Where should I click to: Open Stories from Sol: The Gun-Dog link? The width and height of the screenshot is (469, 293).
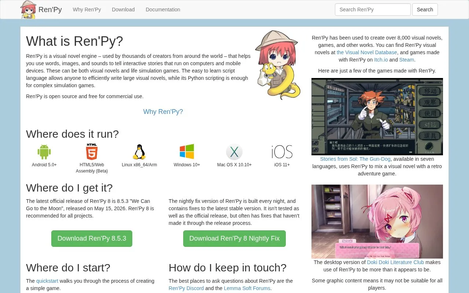pos(355,159)
